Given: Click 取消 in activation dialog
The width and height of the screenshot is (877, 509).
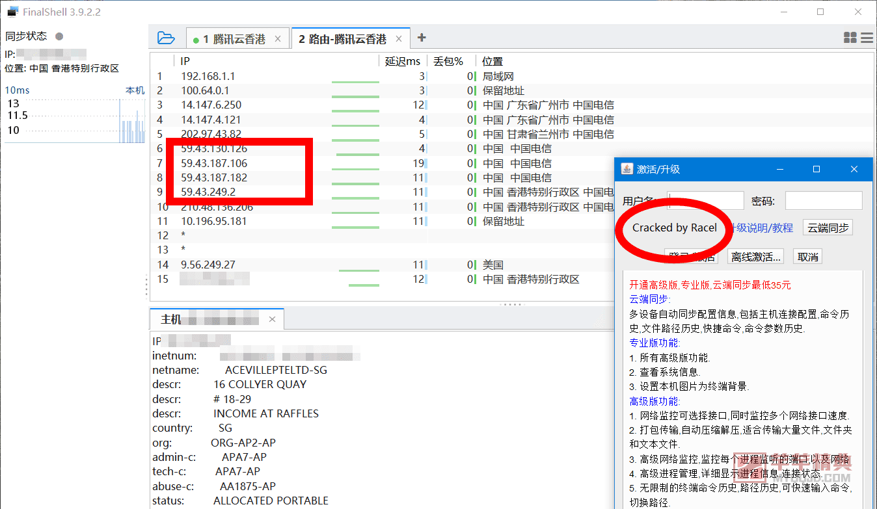Looking at the screenshot, I should pyautogui.click(x=807, y=256).
